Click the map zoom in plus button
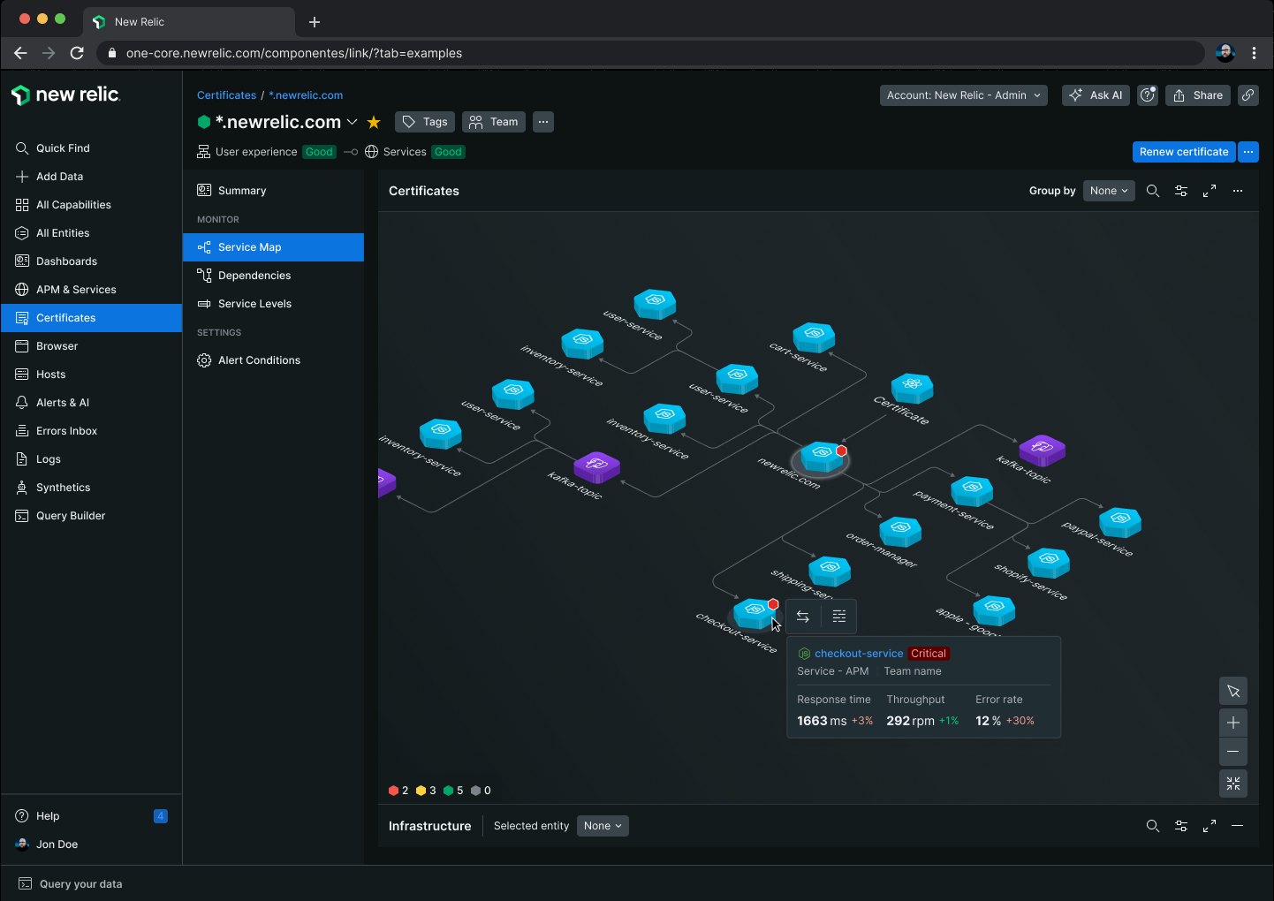 (1233, 723)
